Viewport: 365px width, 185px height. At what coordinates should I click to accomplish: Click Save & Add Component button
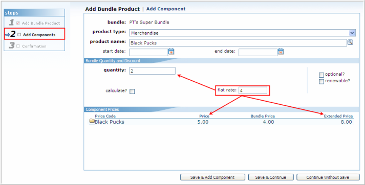(x=212, y=177)
